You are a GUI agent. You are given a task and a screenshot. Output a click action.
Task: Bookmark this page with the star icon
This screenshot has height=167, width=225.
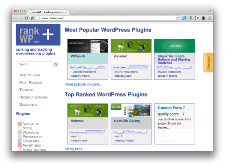[178, 18]
